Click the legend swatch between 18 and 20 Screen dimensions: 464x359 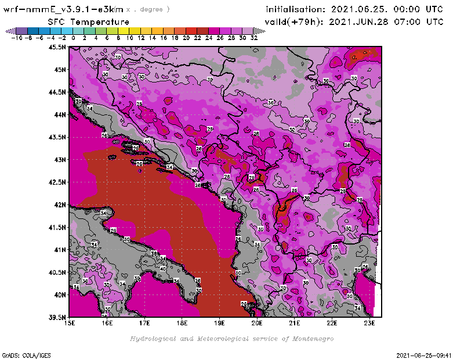pos(180,31)
